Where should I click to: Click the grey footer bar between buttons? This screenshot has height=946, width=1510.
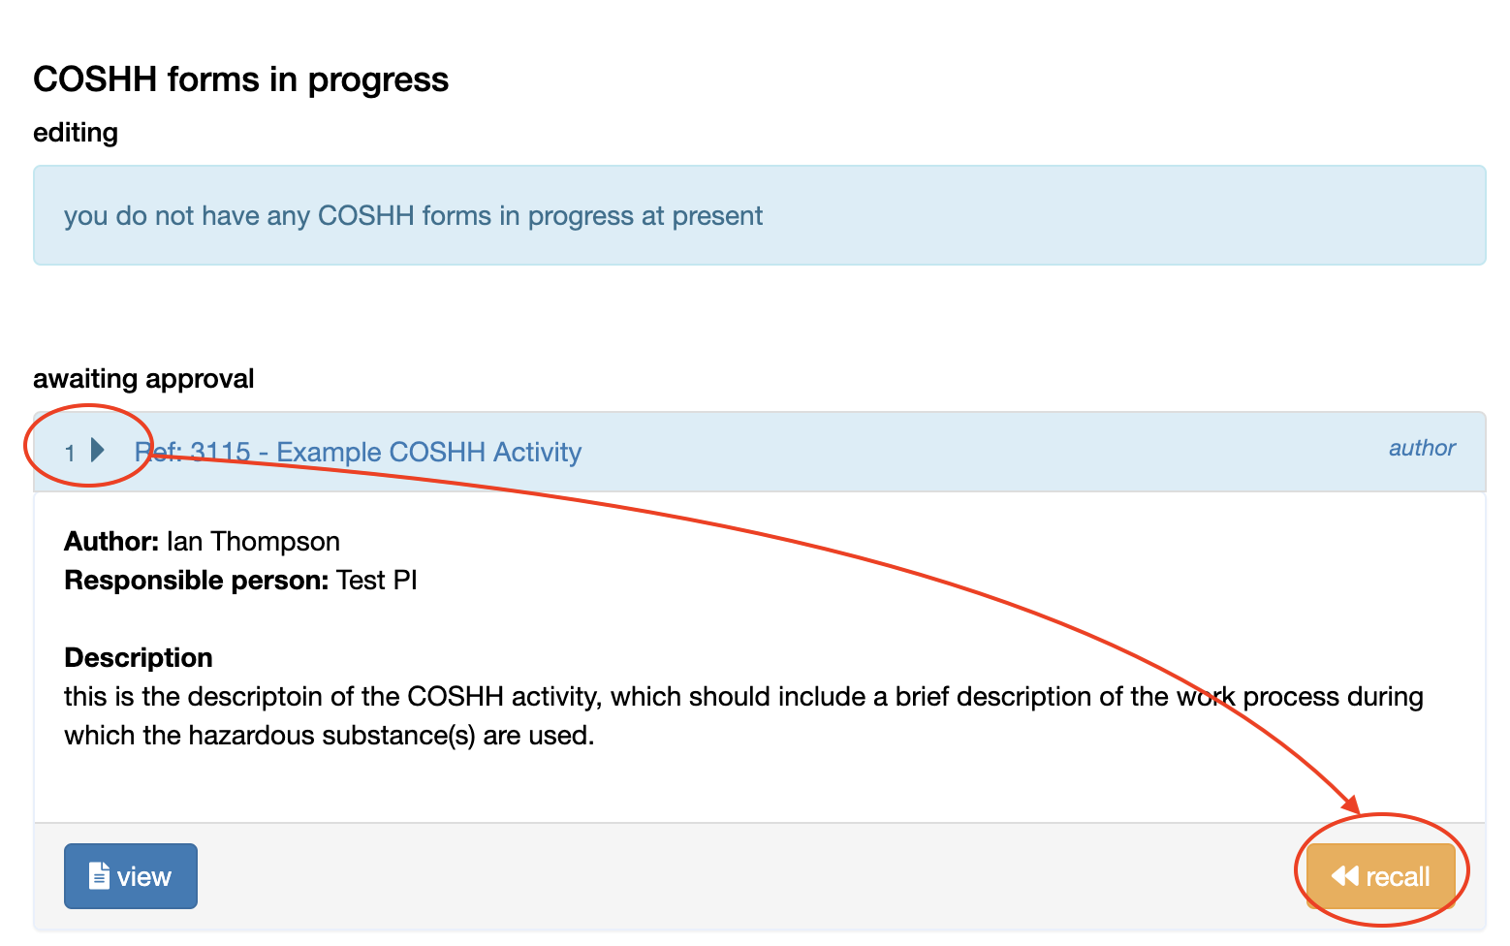click(746, 876)
